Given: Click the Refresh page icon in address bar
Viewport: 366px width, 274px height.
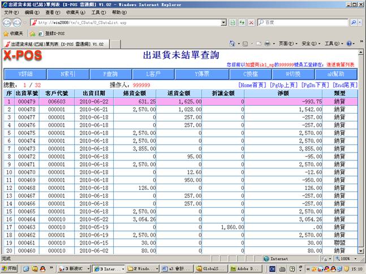Looking at the screenshot, I should [x=241, y=23].
